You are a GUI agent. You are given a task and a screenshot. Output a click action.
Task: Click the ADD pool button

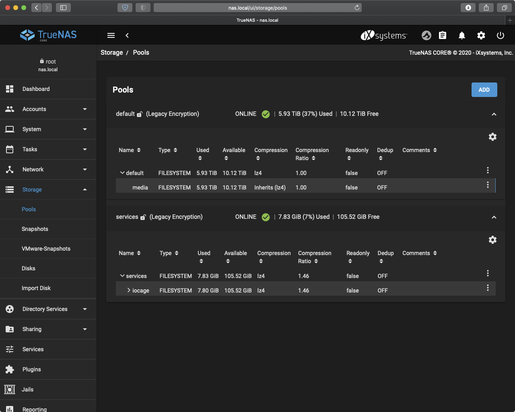[484, 90]
